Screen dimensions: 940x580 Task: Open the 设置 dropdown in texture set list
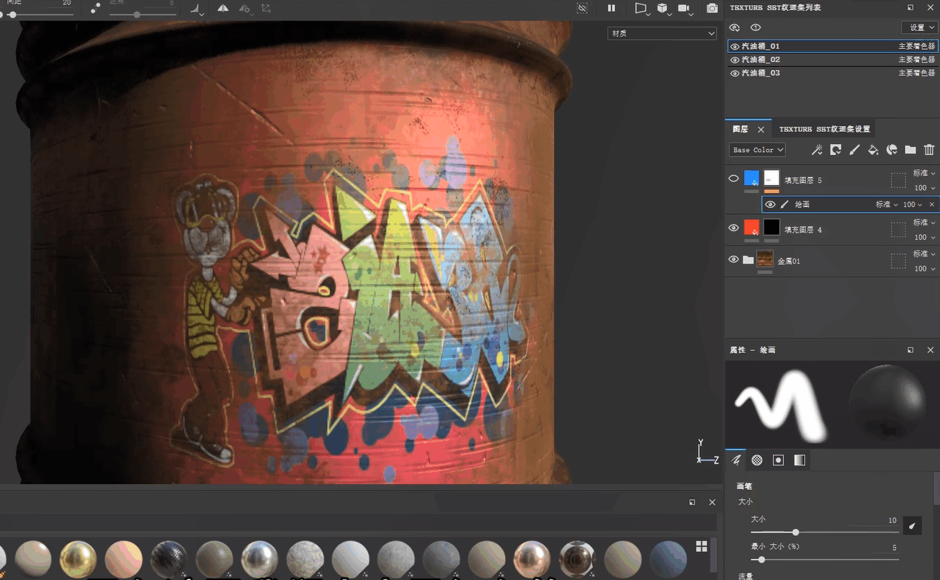click(919, 27)
